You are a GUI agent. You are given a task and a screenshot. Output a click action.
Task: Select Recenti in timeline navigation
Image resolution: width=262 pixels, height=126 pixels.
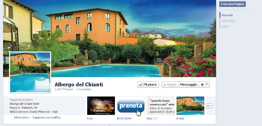(x=227, y=15)
